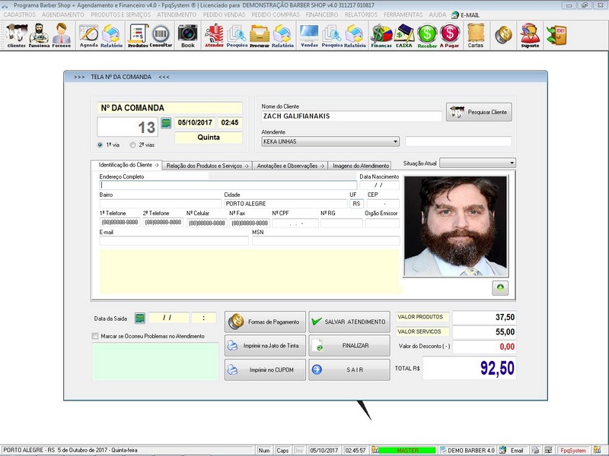Open the AGENDAMENTO menu

63,14
